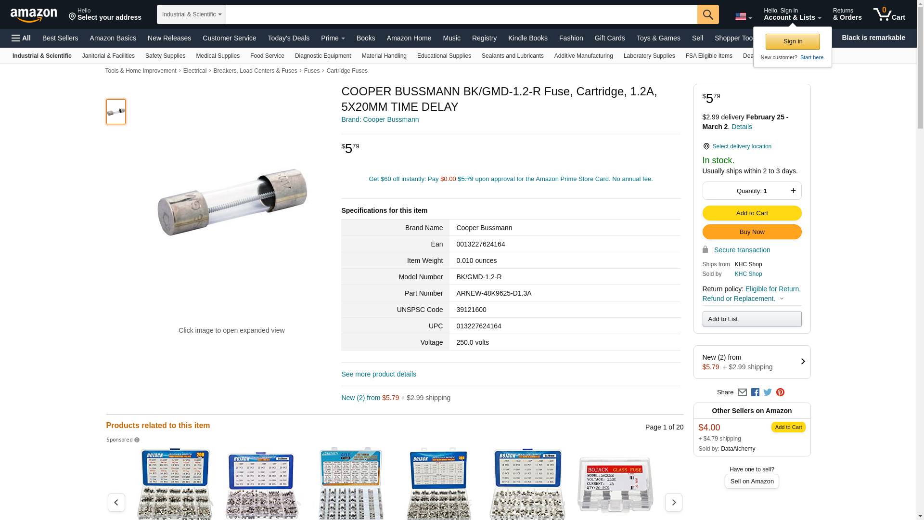The width and height of the screenshot is (924, 520).
Task: Share on Facebook icon
Action: pyautogui.click(x=755, y=392)
